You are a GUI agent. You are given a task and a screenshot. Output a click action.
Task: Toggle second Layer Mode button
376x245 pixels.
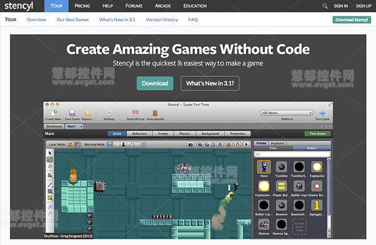pyautogui.click(x=77, y=144)
